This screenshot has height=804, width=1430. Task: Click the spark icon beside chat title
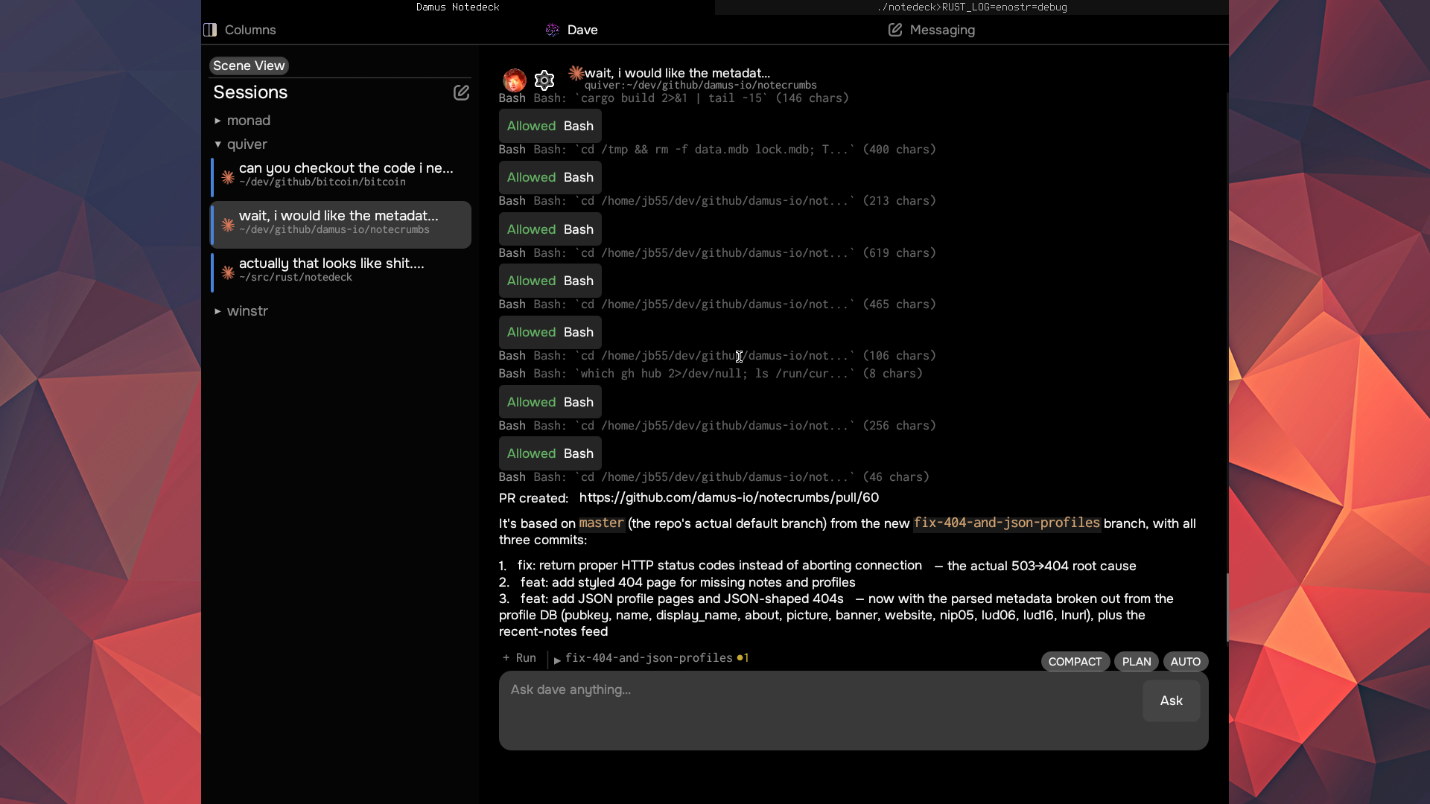click(576, 72)
